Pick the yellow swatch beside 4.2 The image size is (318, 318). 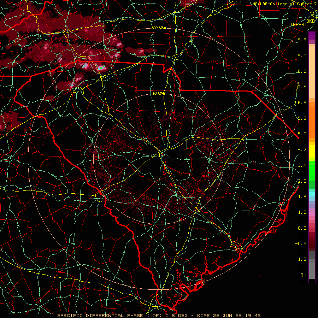tap(312, 151)
